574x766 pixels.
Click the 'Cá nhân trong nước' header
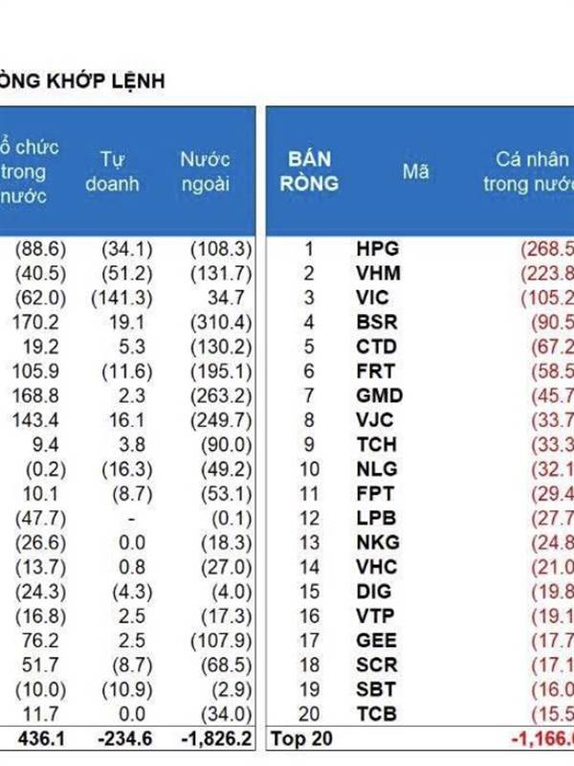(526, 172)
